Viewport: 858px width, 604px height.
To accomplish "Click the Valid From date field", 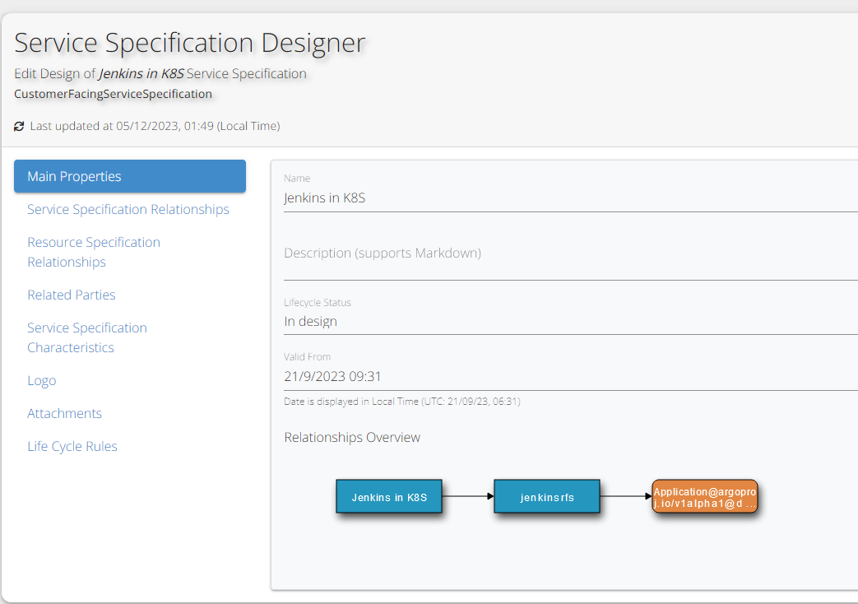I will [568, 377].
